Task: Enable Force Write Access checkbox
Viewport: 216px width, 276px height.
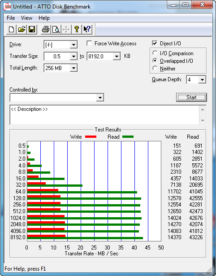Action: (x=89, y=43)
